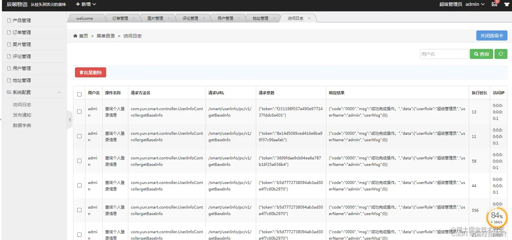
Task: Switch to the 用户管理 tab
Action: coord(225,18)
